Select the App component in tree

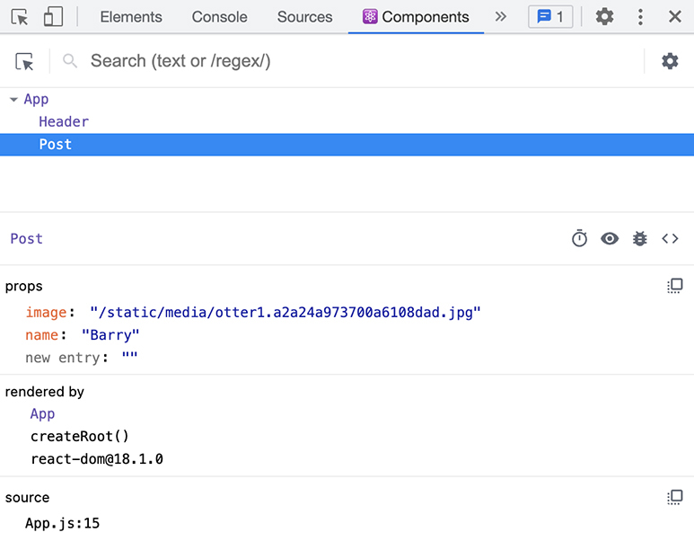coord(36,99)
